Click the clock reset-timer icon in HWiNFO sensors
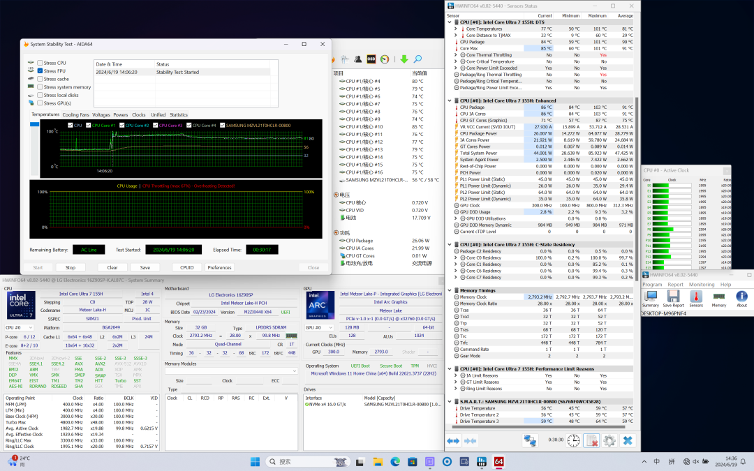This screenshot has height=471, width=754. pyautogui.click(x=573, y=441)
